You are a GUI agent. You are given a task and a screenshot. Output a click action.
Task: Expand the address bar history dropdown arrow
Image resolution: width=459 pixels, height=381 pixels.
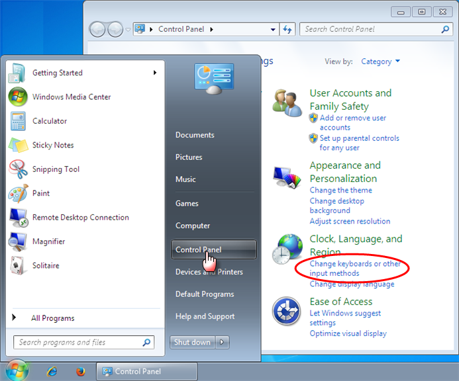pyautogui.click(x=273, y=29)
